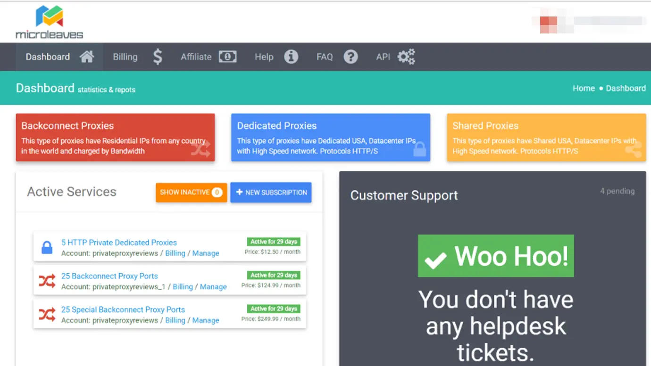Click the Show Inactive button
Screen dimensions: 651x366
pos(192,192)
